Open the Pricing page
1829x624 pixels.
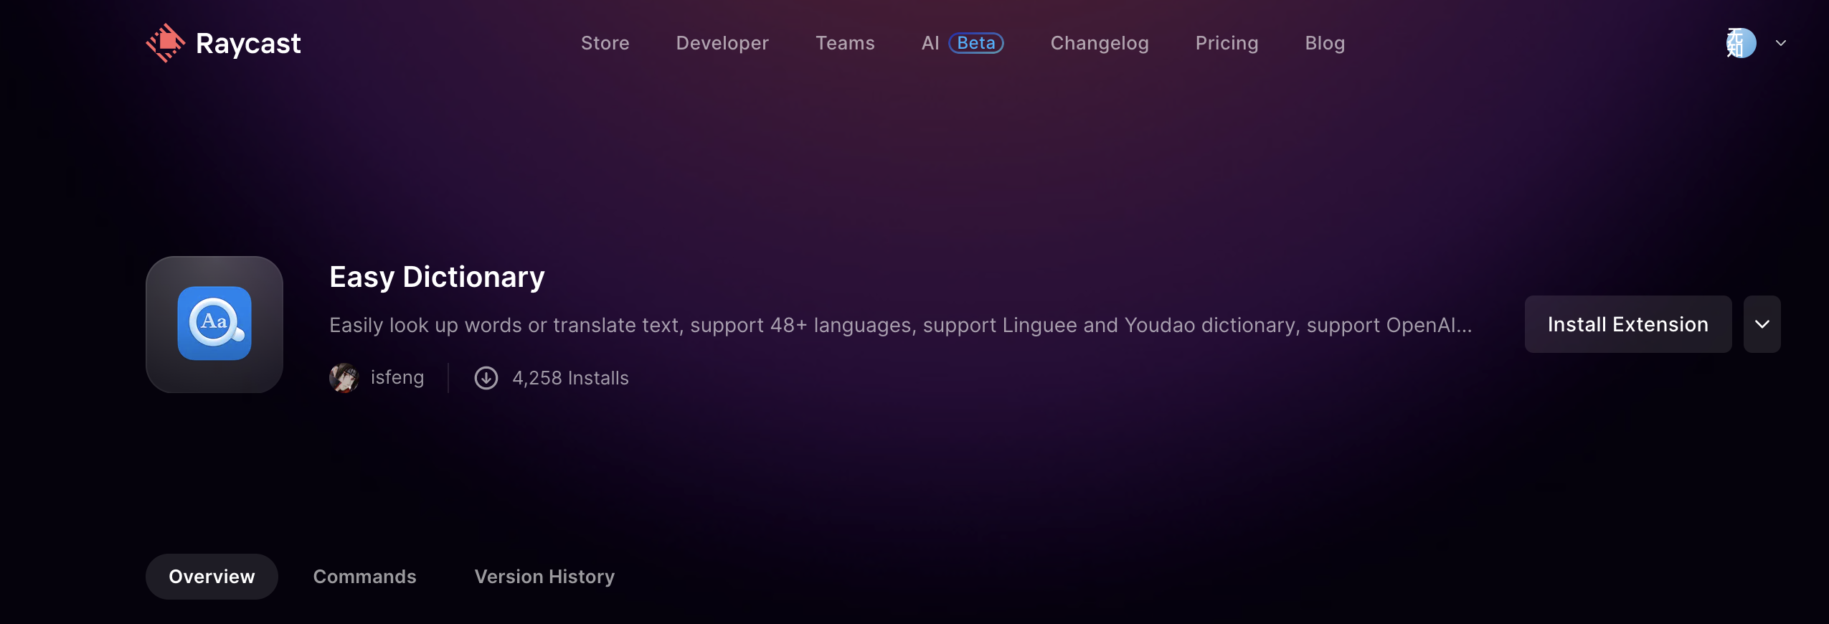[x=1227, y=43]
